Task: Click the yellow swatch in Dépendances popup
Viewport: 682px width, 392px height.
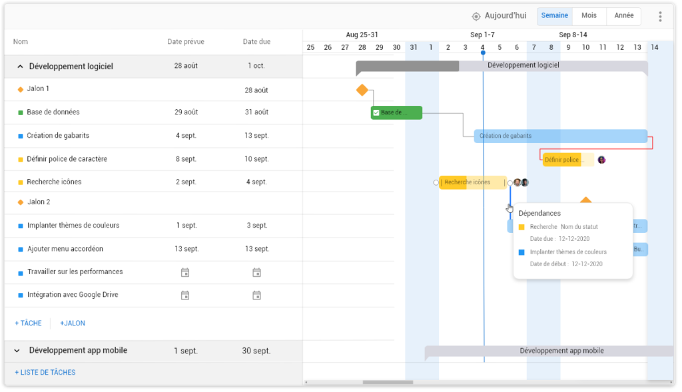Action: coord(521,227)
